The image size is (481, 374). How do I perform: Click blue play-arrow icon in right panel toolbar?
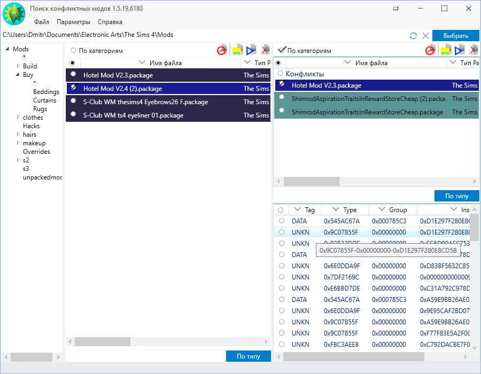460,50
